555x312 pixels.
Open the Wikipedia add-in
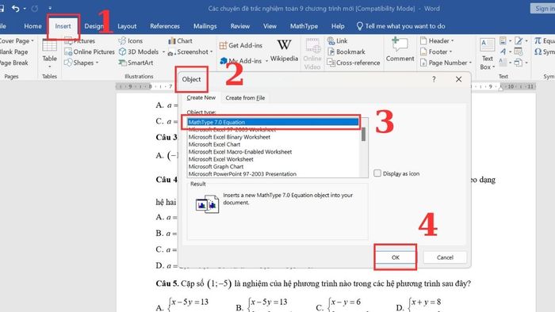[x=284, y=51]
